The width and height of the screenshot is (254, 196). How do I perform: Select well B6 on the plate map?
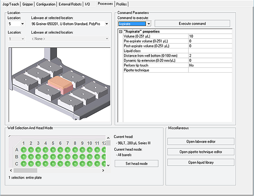60,157
